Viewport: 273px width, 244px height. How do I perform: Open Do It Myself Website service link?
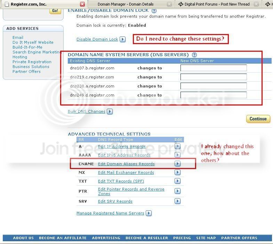coord(33,42)
